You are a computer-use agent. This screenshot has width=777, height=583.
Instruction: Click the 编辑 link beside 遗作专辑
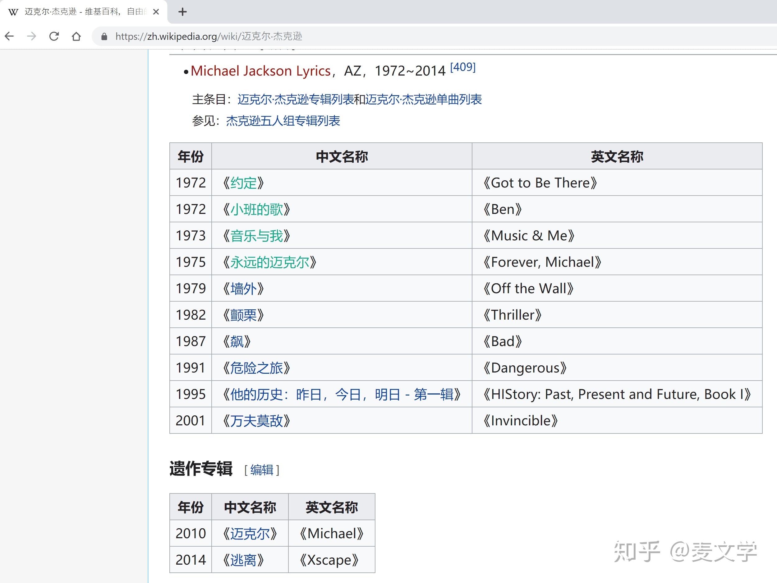point(262,470)
